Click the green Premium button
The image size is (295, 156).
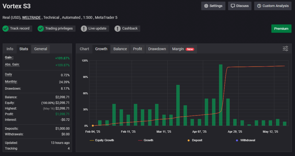coord(281,28)
